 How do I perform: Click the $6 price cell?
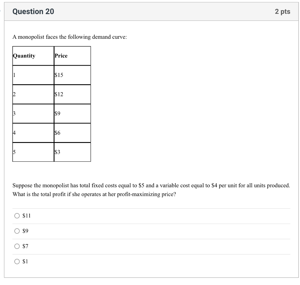click(x=72, y=133)
